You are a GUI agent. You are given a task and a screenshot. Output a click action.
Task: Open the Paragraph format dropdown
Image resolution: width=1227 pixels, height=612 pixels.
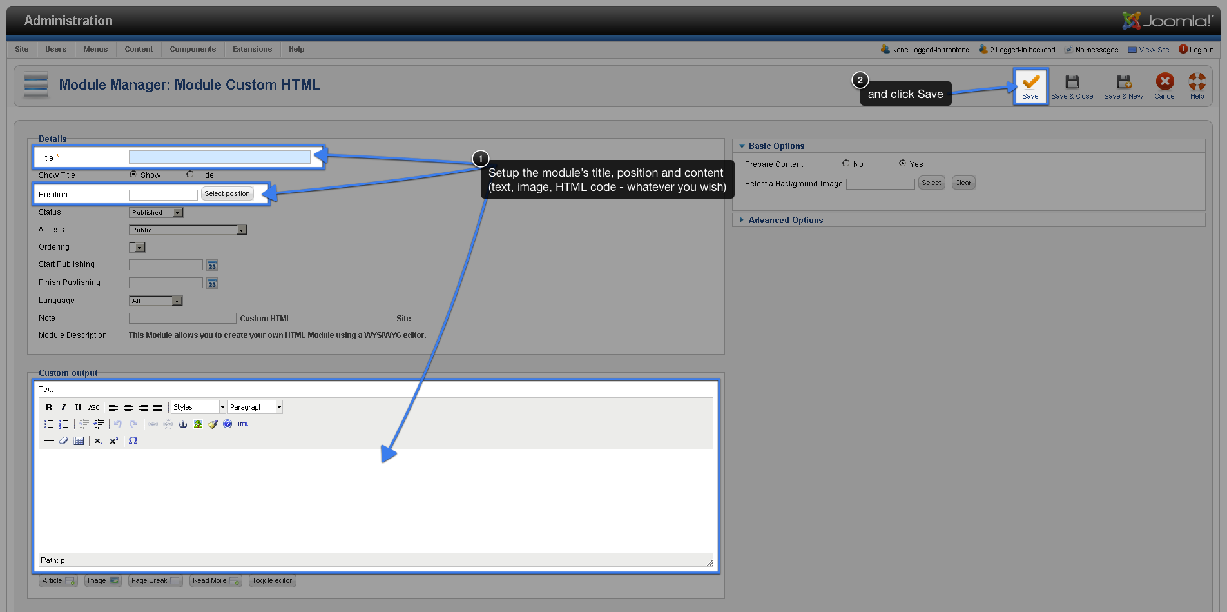pyautogui.click(x=255, y=408)
